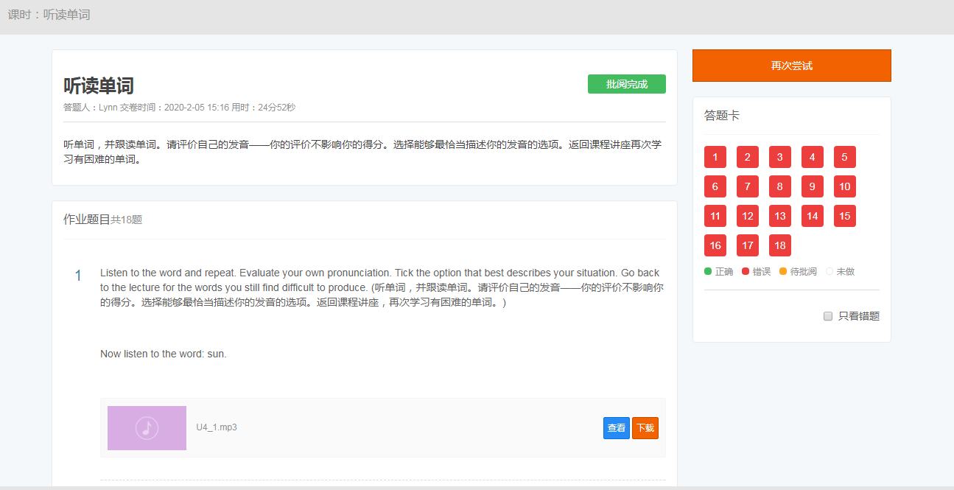This screenshot has width=954, height=490.
Task: Jump to question 1 in answer card
Action: [x=715, y=157]
